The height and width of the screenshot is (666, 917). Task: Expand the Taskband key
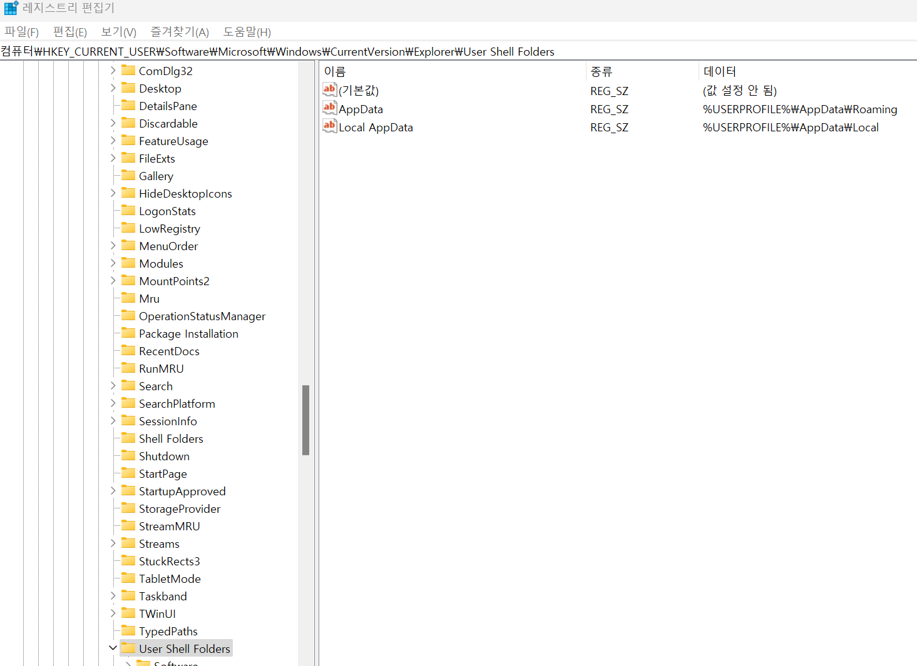coord(113,596)
